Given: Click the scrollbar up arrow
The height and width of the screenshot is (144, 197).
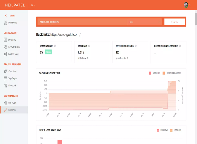Looking at the screenshot, I should coord(196,12).
